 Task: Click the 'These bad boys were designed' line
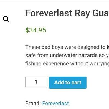point(67,47)
